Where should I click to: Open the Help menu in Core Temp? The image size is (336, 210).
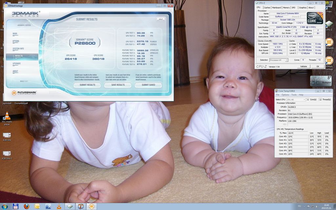(301, 95)
